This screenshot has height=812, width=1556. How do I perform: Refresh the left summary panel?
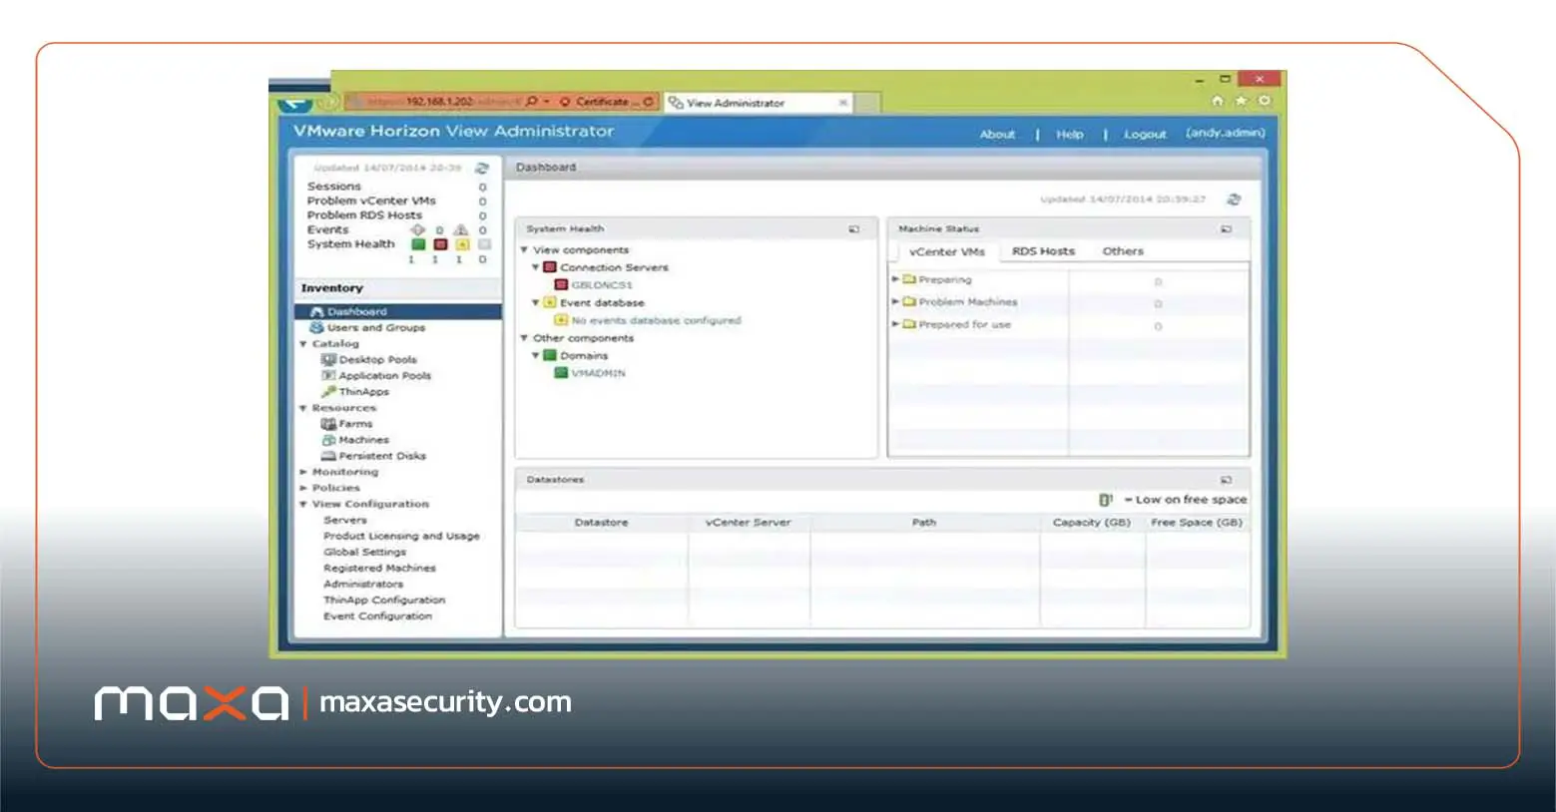[x=482, y=168]
